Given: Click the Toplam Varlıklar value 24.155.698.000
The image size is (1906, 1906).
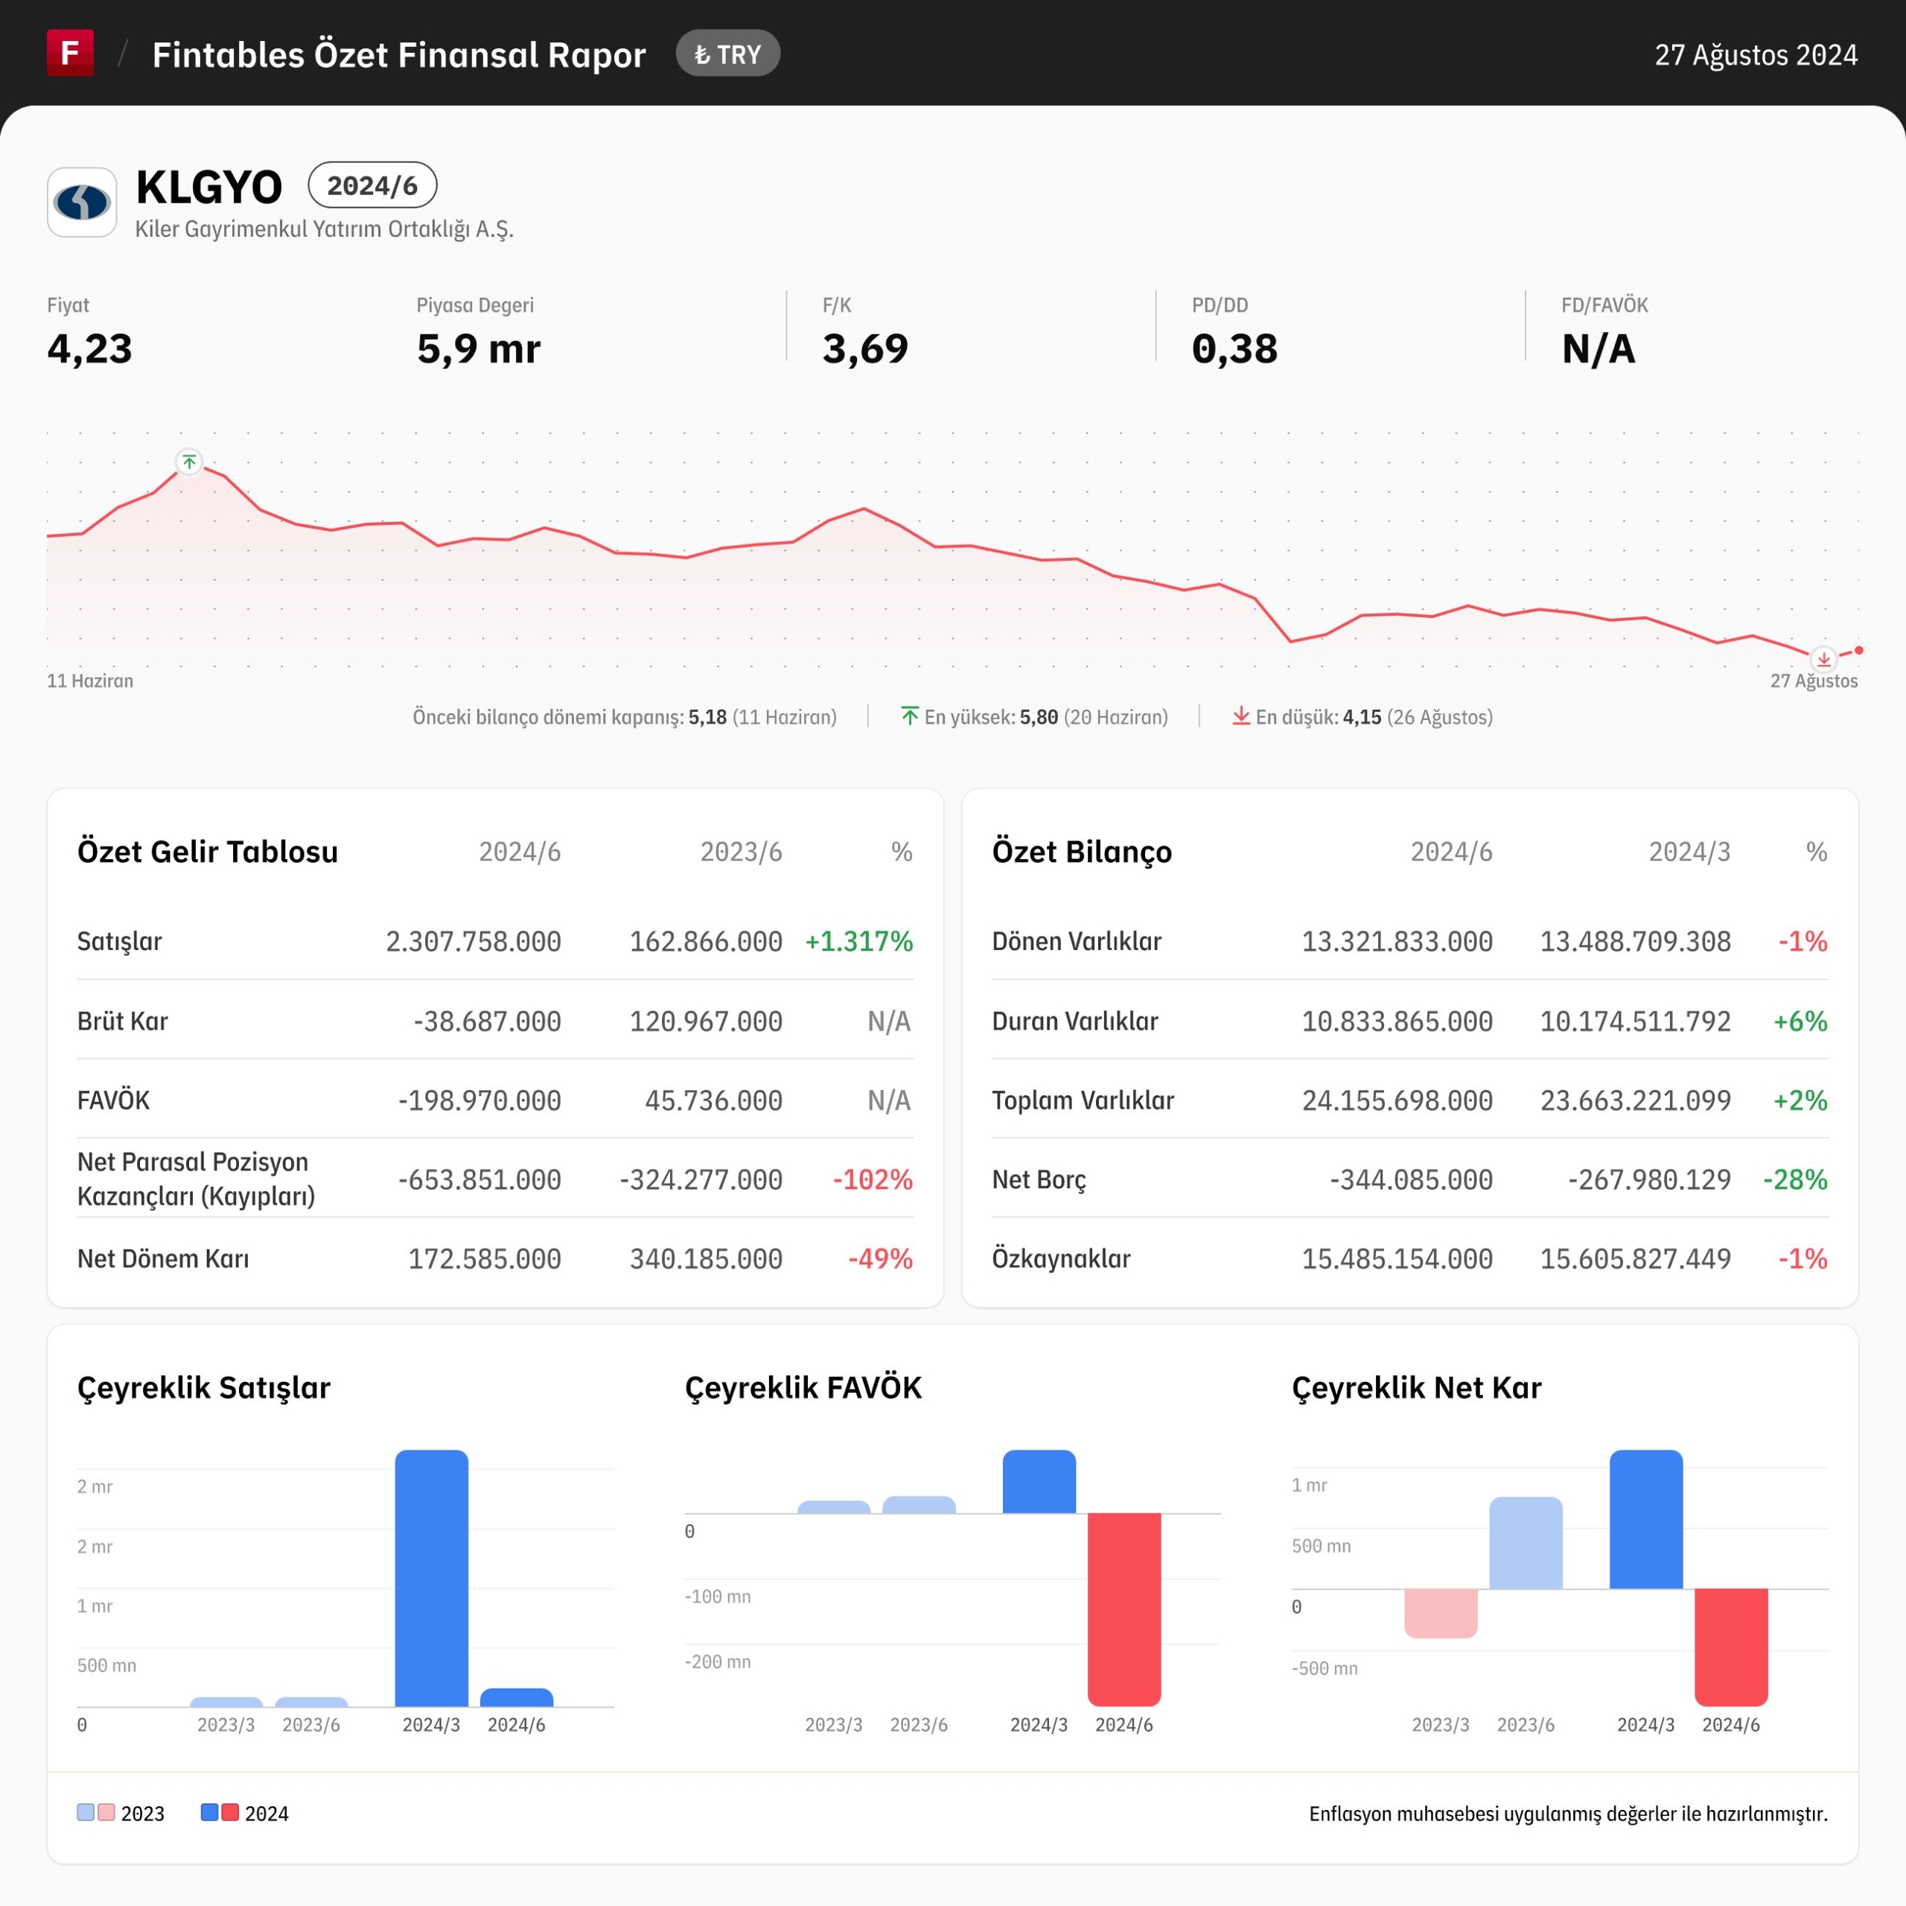Looking at the screenshot, I should (1397, 1100).
